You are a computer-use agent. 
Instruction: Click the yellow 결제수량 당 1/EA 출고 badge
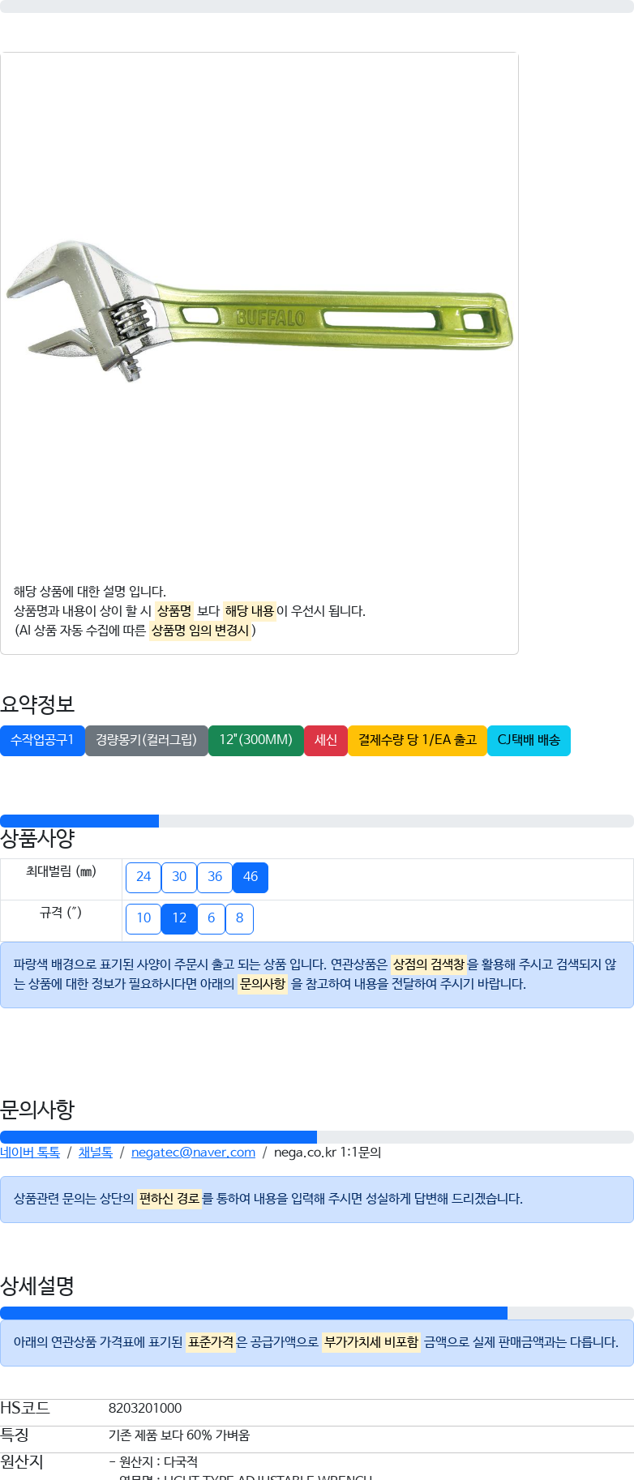pos(418,741)
